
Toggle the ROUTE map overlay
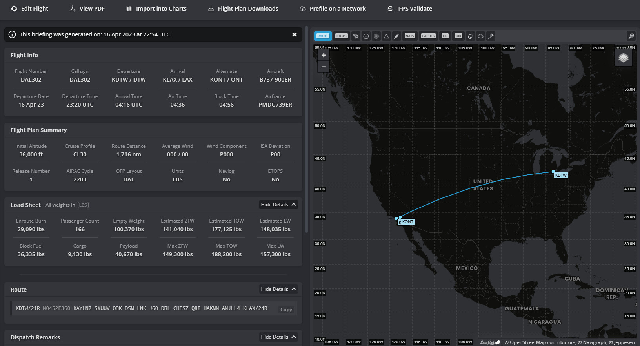coord(323,36)
